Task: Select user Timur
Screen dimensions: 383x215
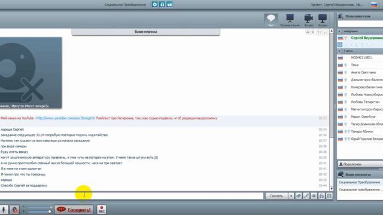Action: [360, 65]
